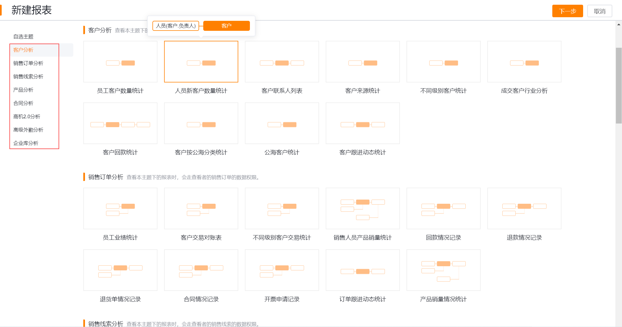Image resolution: width=622 pixels, height=327 pixels.
Task: Choose the 客户联系人列表 template thumbnail
Action: click(282, 62)
